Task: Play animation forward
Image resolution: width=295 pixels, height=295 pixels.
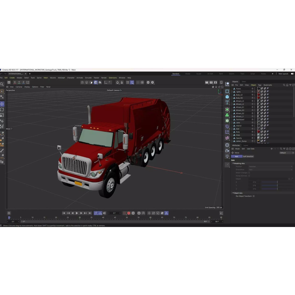Action: click(x=77, y=213)
